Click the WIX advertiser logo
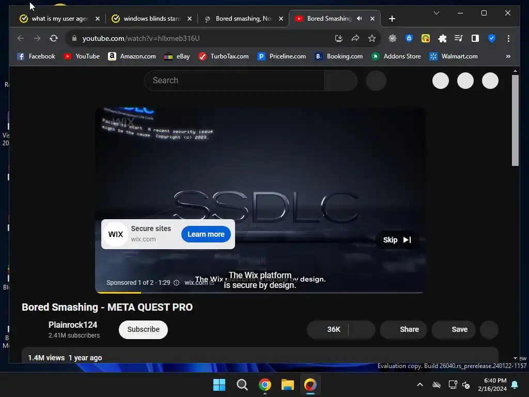Screen dimensions: 529x397 coord(116,234)
